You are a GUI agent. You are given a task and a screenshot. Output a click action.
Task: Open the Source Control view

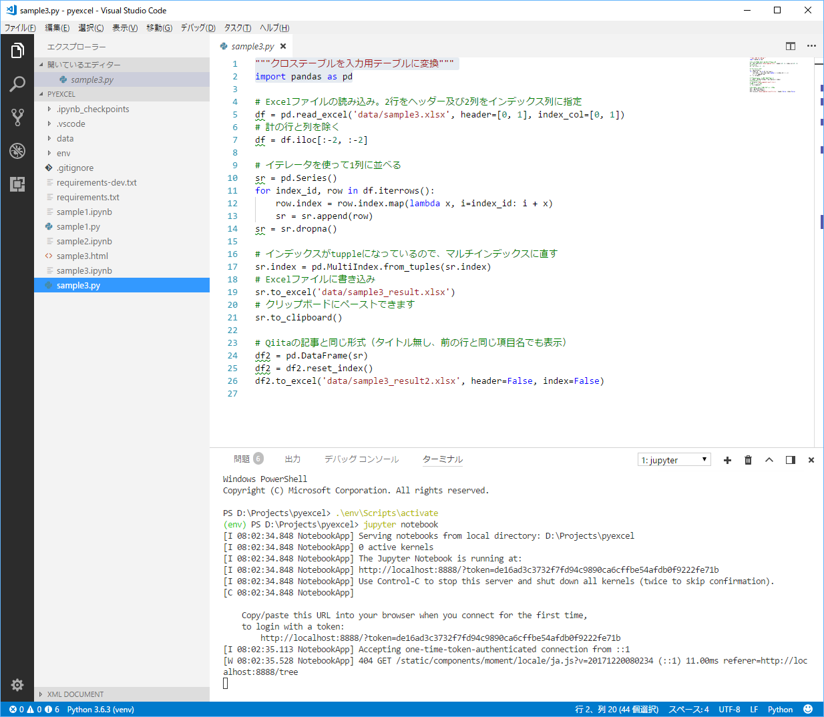tap(17, 117)
